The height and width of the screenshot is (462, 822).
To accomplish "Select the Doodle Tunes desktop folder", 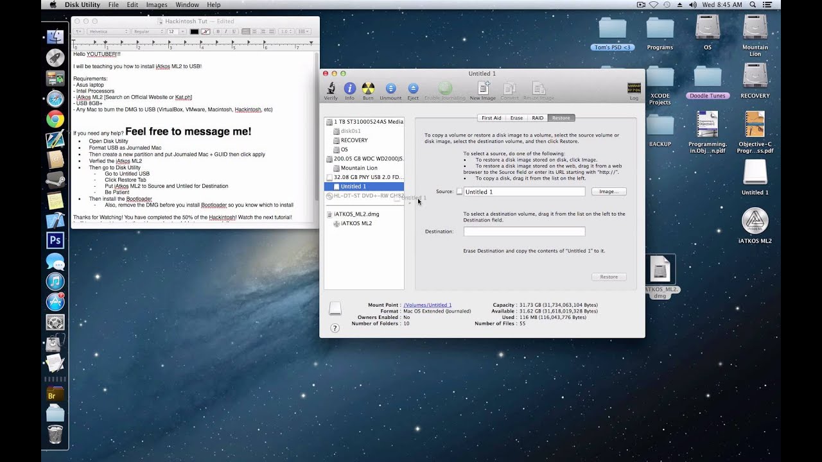I will pos(707,81).
